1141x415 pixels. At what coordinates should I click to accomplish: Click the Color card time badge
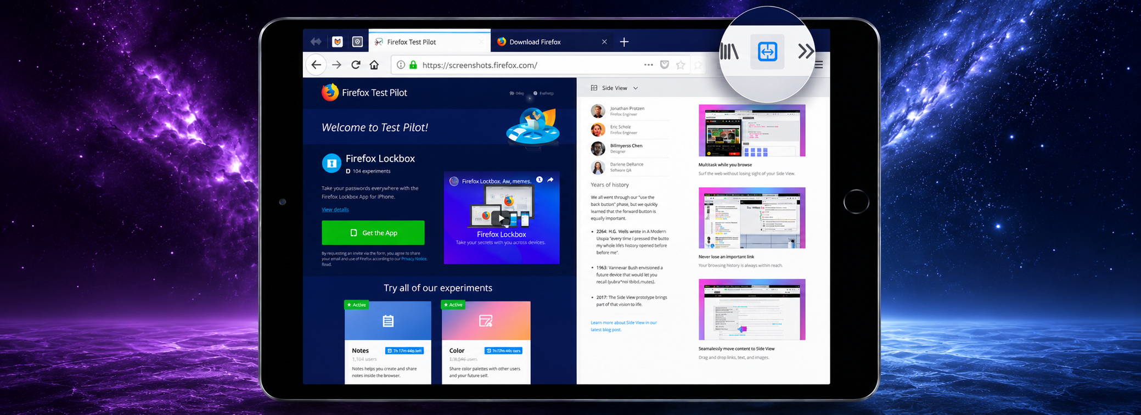(x=503, y=351)
